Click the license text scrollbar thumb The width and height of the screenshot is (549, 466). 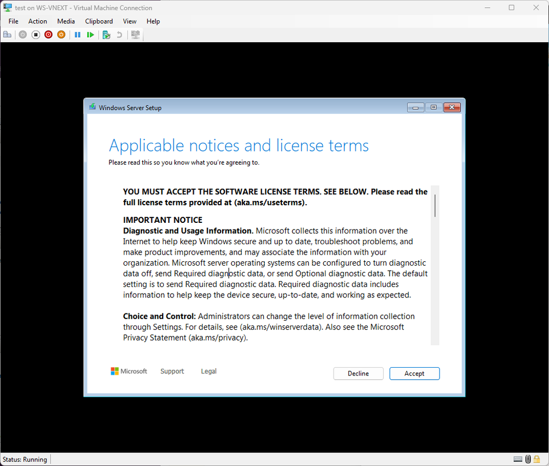pos(435,206)
